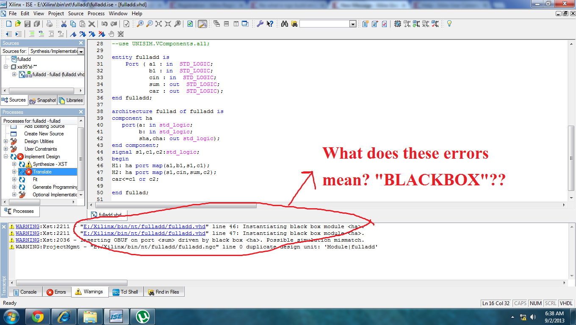The height and width of the screenshot is (325, 576).
Task: Expand the Synthesize - XST process node
Action: click(14, 164)
